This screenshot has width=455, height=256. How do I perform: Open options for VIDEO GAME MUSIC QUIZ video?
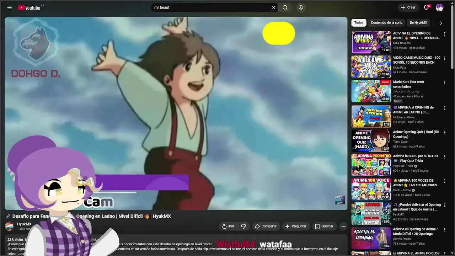[445, 58]
